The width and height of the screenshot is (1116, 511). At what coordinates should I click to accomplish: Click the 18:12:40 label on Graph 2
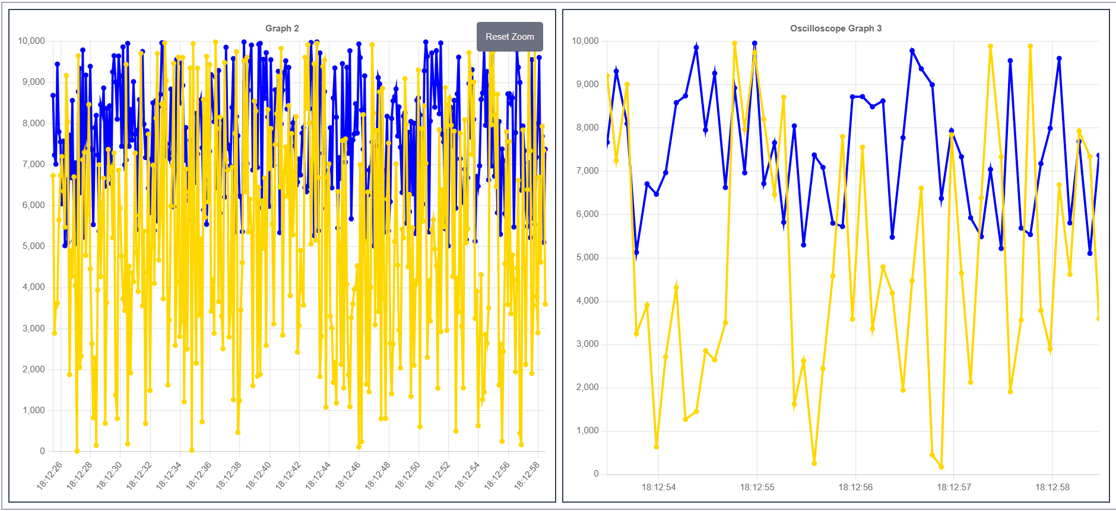coord(259,475)
